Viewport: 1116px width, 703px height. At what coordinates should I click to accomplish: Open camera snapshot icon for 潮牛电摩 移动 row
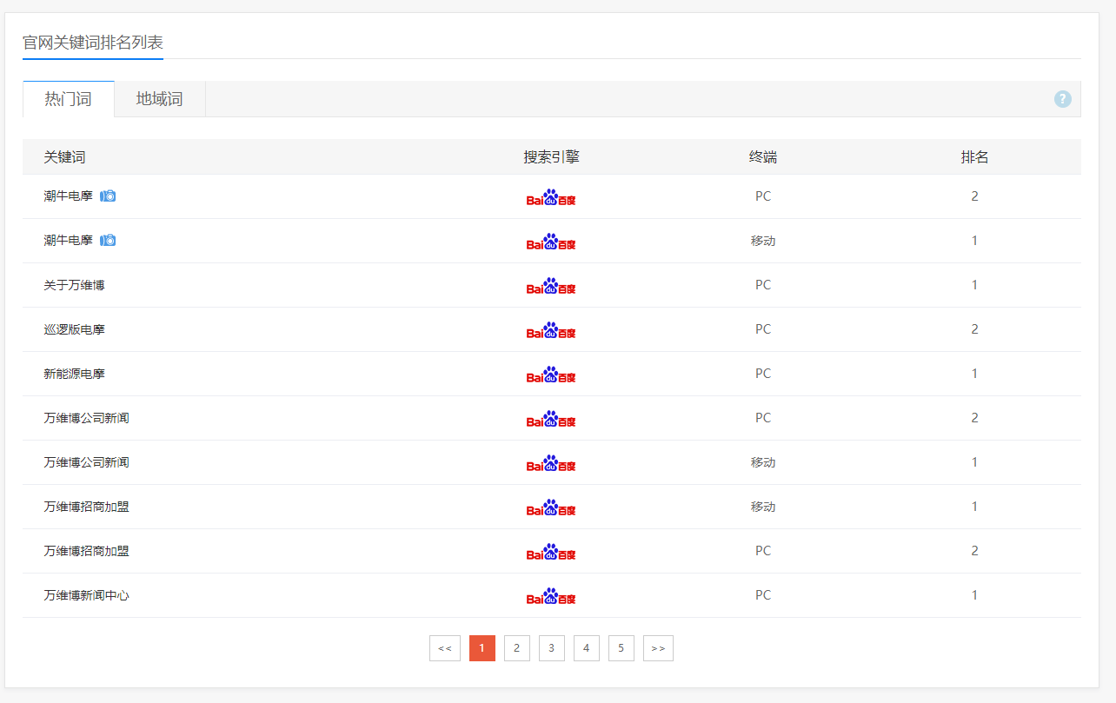click(x=108, y=241)
